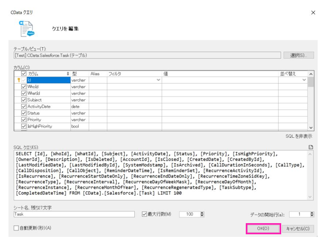Close the CData クエリ dialog

(x=313, y=13)
